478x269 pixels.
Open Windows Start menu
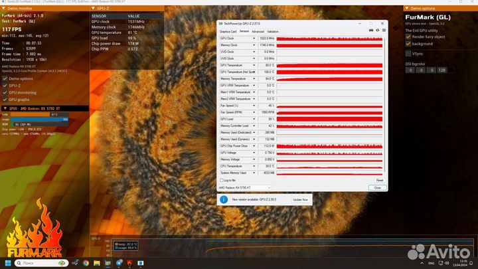click(8, 263)
